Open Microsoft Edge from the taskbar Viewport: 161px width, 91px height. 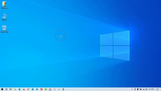(20, 89)
